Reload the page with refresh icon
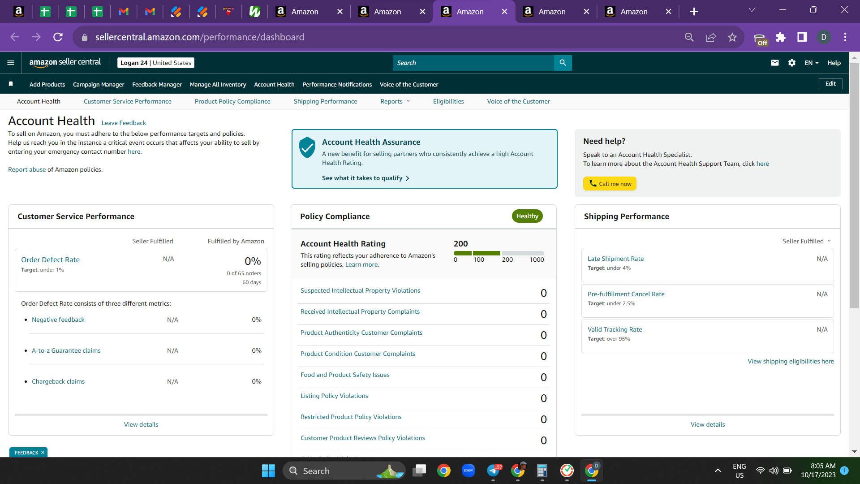This screenshot has height=484, width=860. point(58,37)
